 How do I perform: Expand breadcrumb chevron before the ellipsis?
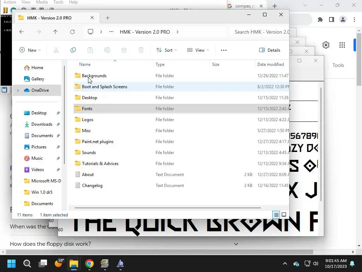click(x=101, y=32)
